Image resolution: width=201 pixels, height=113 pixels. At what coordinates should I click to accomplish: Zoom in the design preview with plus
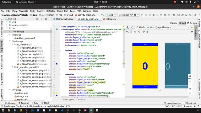coord(190,81)
